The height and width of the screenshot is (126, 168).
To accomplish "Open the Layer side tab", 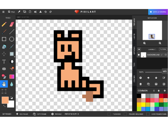I will pos(134,36).
